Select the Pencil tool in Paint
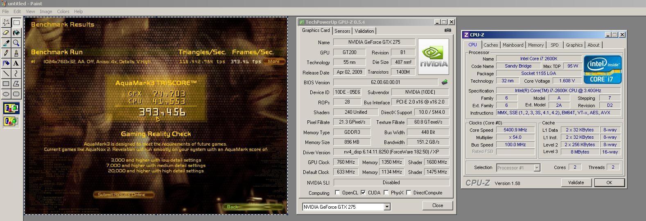The height and width of the screenshot is (221, 646). tap(6, 53)
